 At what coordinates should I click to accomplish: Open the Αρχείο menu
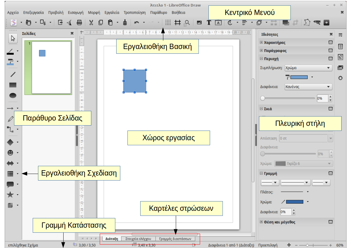[x=13, y=12]
